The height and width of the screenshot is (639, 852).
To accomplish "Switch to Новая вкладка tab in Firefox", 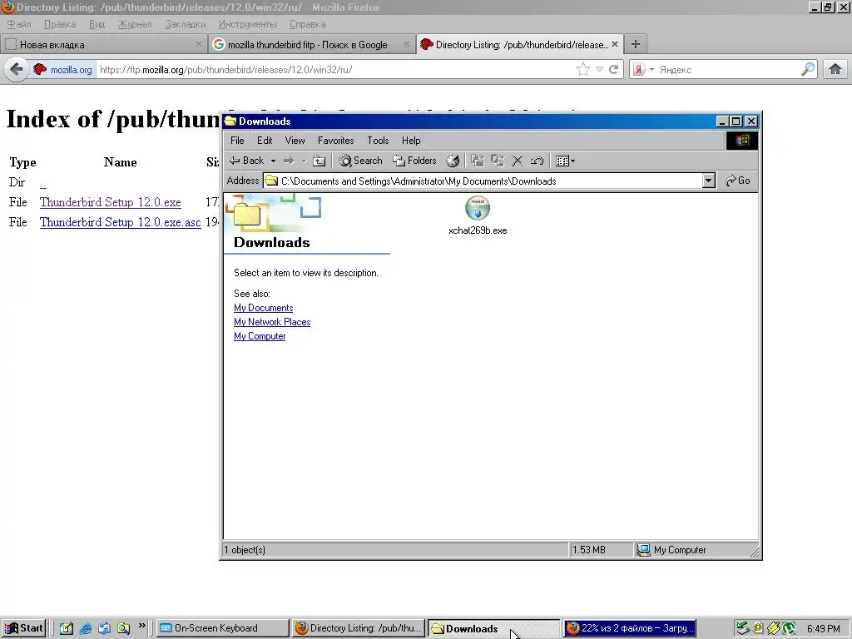I will pos(103,45).
